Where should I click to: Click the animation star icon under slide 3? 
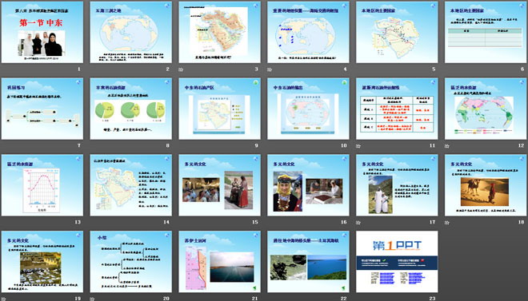tap(181, 69)
